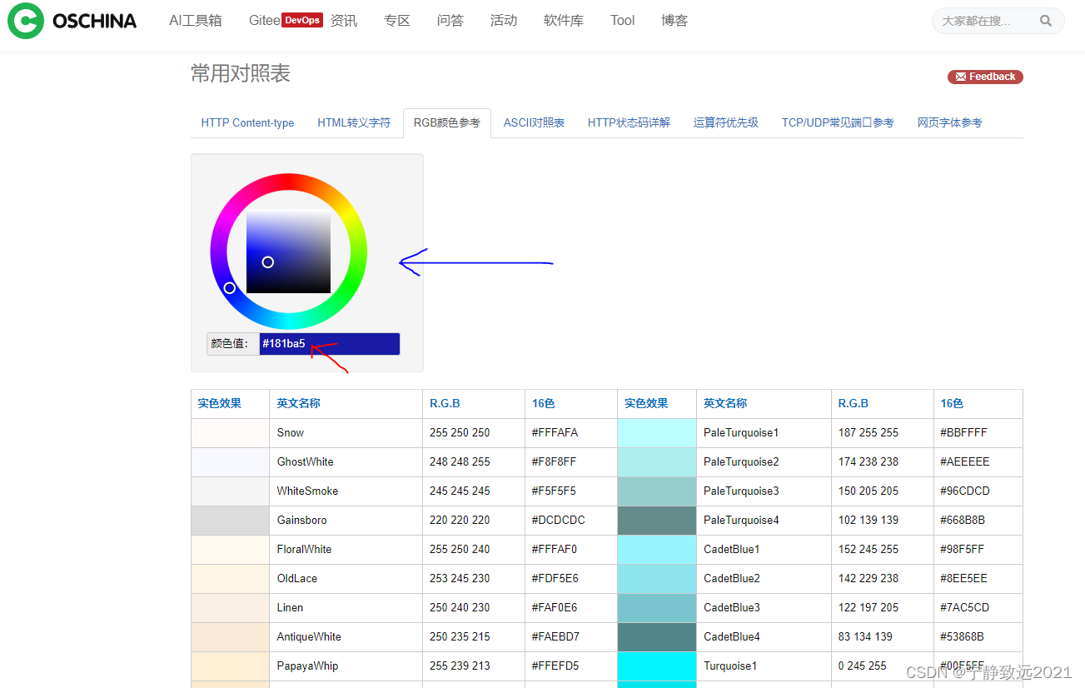Open the 问答 nav item
Screen dimensions: 1085x688
pos(450,21)
